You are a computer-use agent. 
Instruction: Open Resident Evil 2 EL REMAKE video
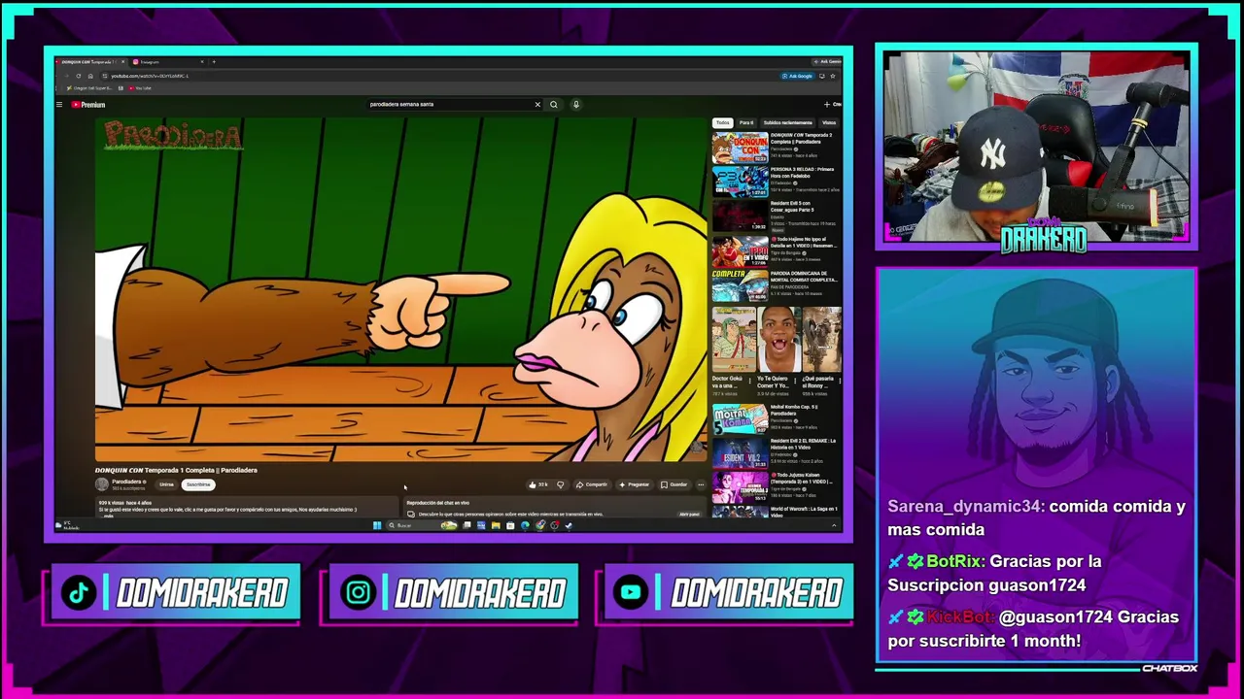click(x=777, y=452)
